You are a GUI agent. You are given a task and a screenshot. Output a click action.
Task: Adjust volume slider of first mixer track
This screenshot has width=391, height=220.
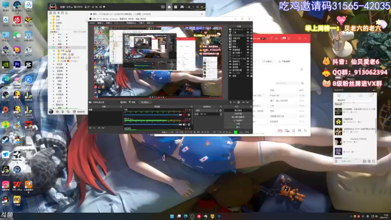coord(153,115)
